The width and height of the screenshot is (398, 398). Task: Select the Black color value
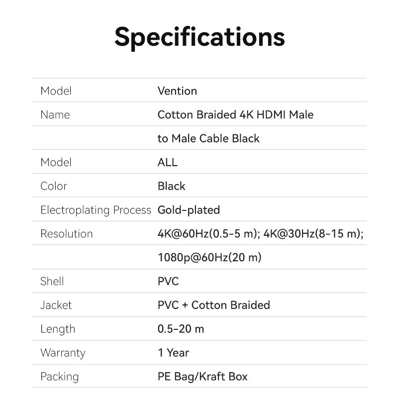pos(171,186)
